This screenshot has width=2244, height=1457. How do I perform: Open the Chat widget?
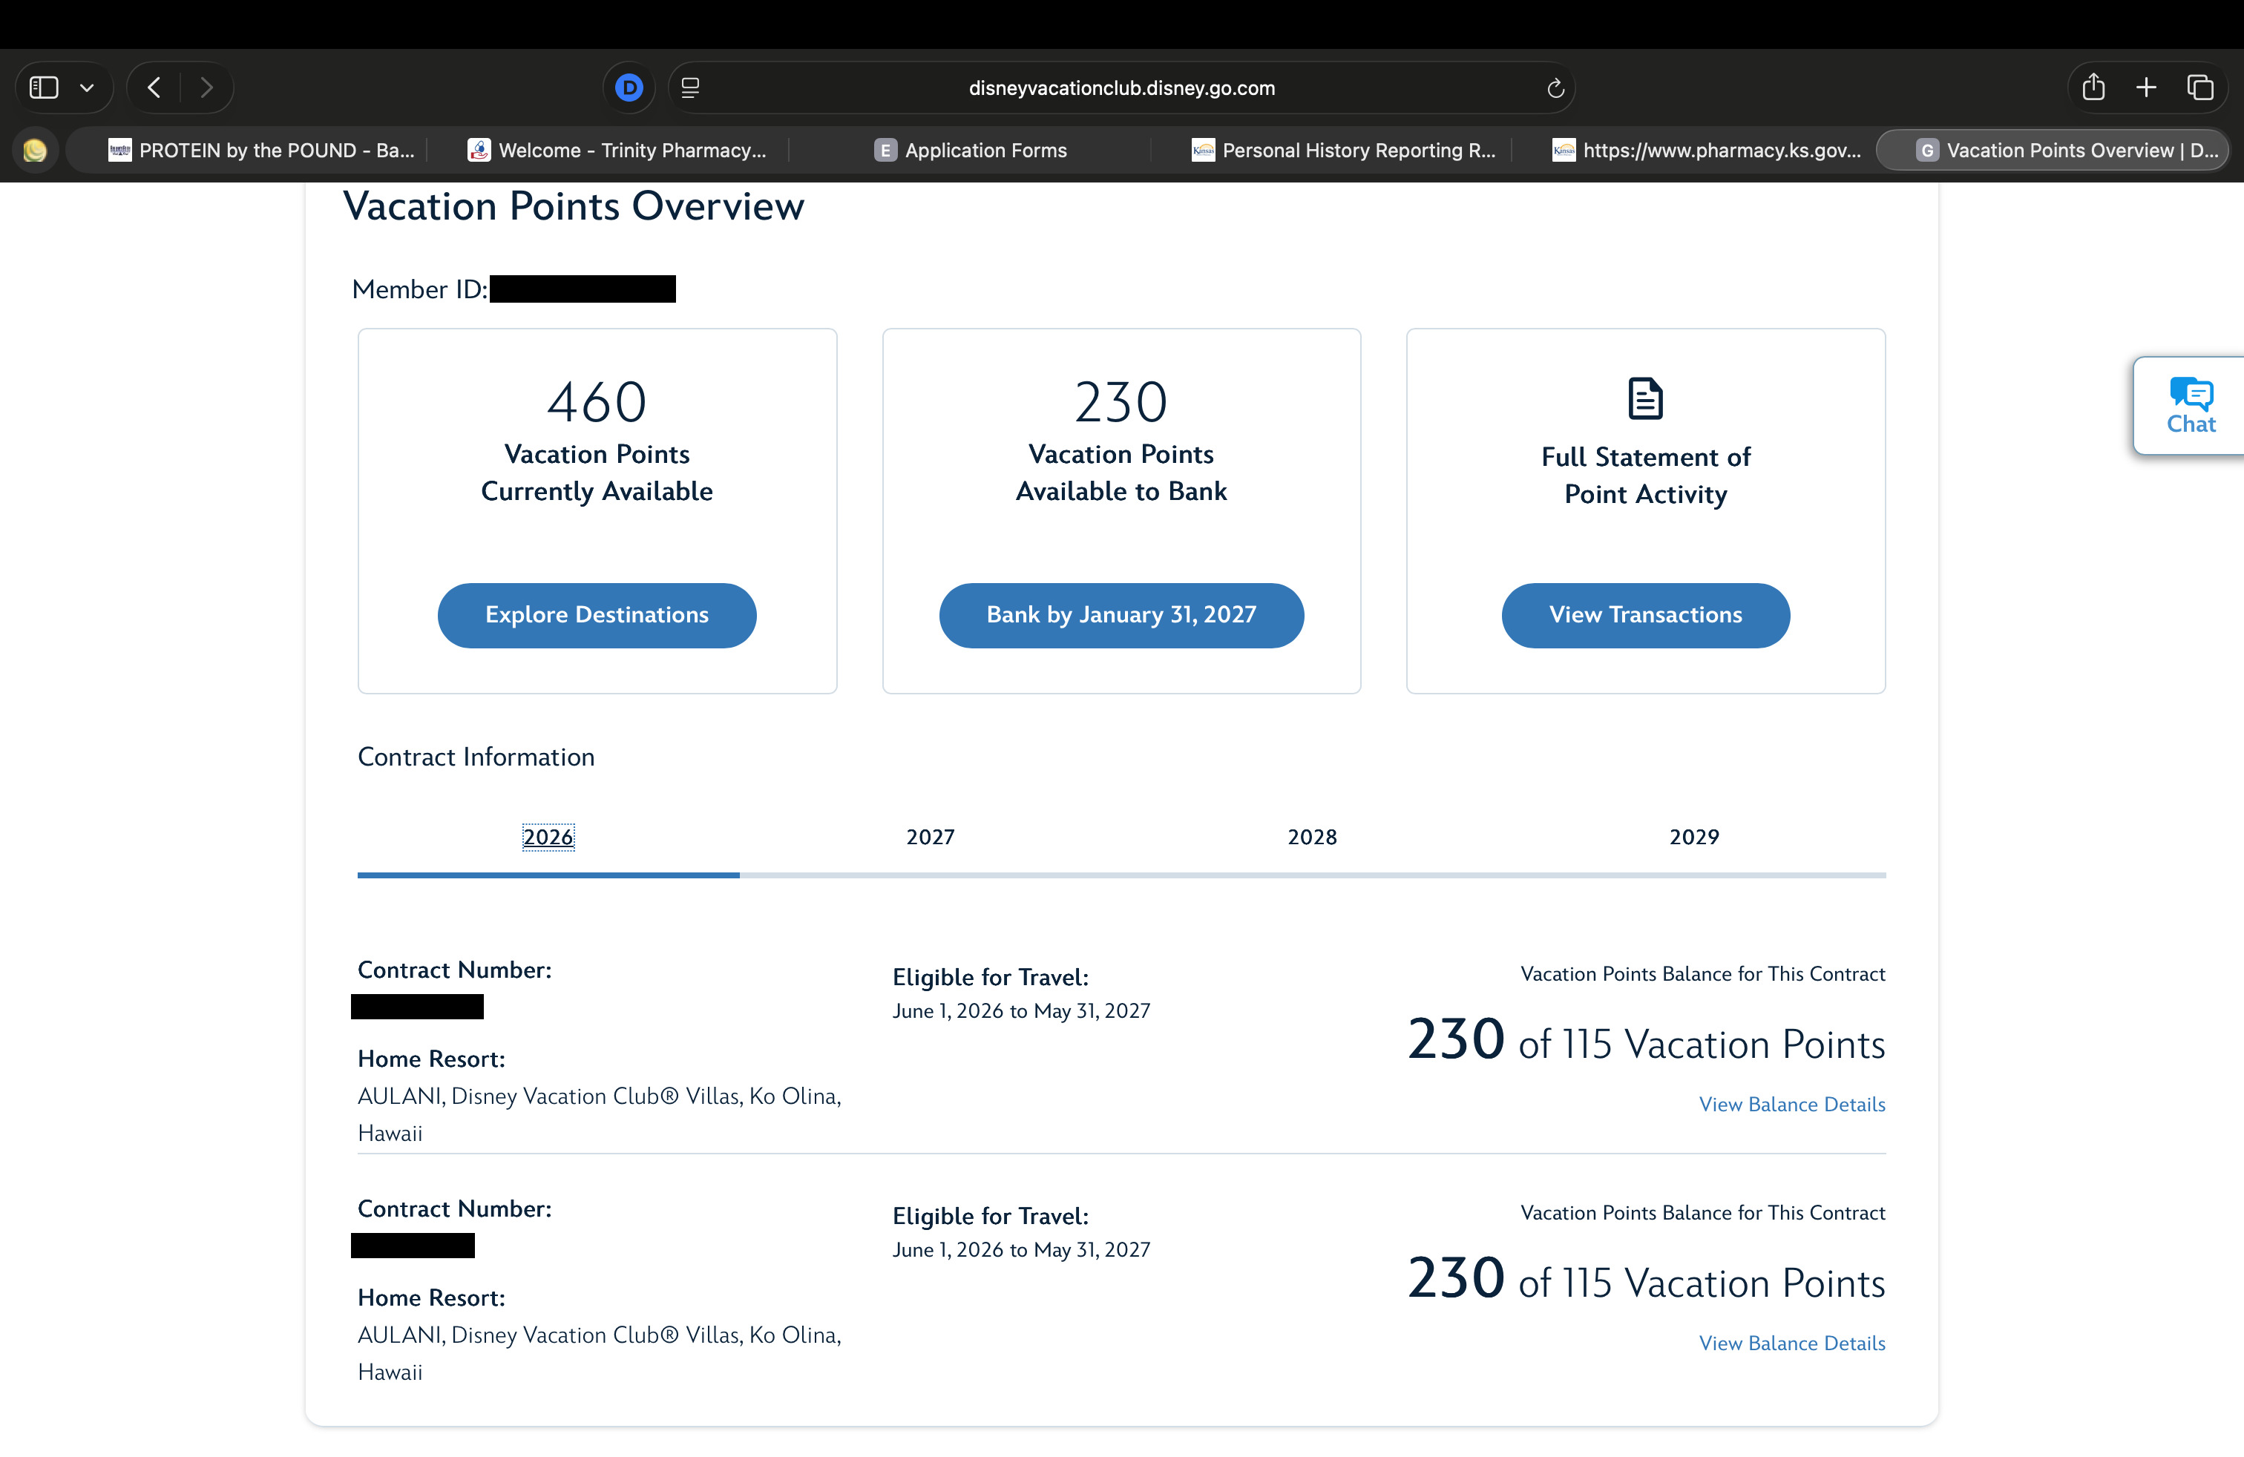coord(2189,407)
